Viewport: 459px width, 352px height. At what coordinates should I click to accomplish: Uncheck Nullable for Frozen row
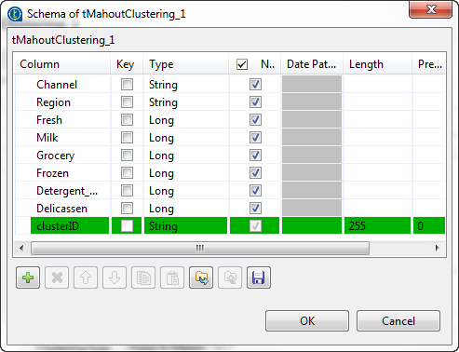pos(255,173)
